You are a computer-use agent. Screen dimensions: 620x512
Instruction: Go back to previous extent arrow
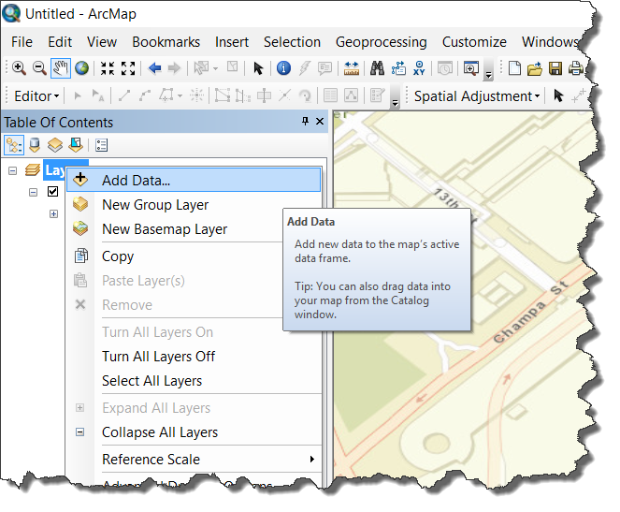[x=154, y=68]
